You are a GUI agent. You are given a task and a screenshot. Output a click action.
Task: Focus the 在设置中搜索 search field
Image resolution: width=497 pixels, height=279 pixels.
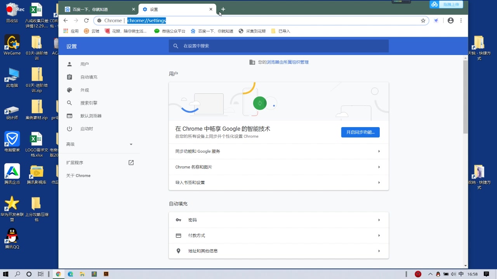tap(279, 46)
